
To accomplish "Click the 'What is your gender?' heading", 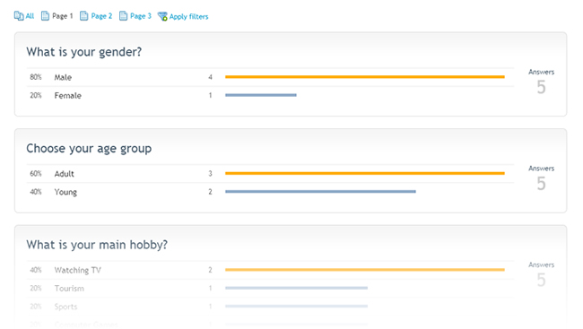I will click(x=84, y=52).
